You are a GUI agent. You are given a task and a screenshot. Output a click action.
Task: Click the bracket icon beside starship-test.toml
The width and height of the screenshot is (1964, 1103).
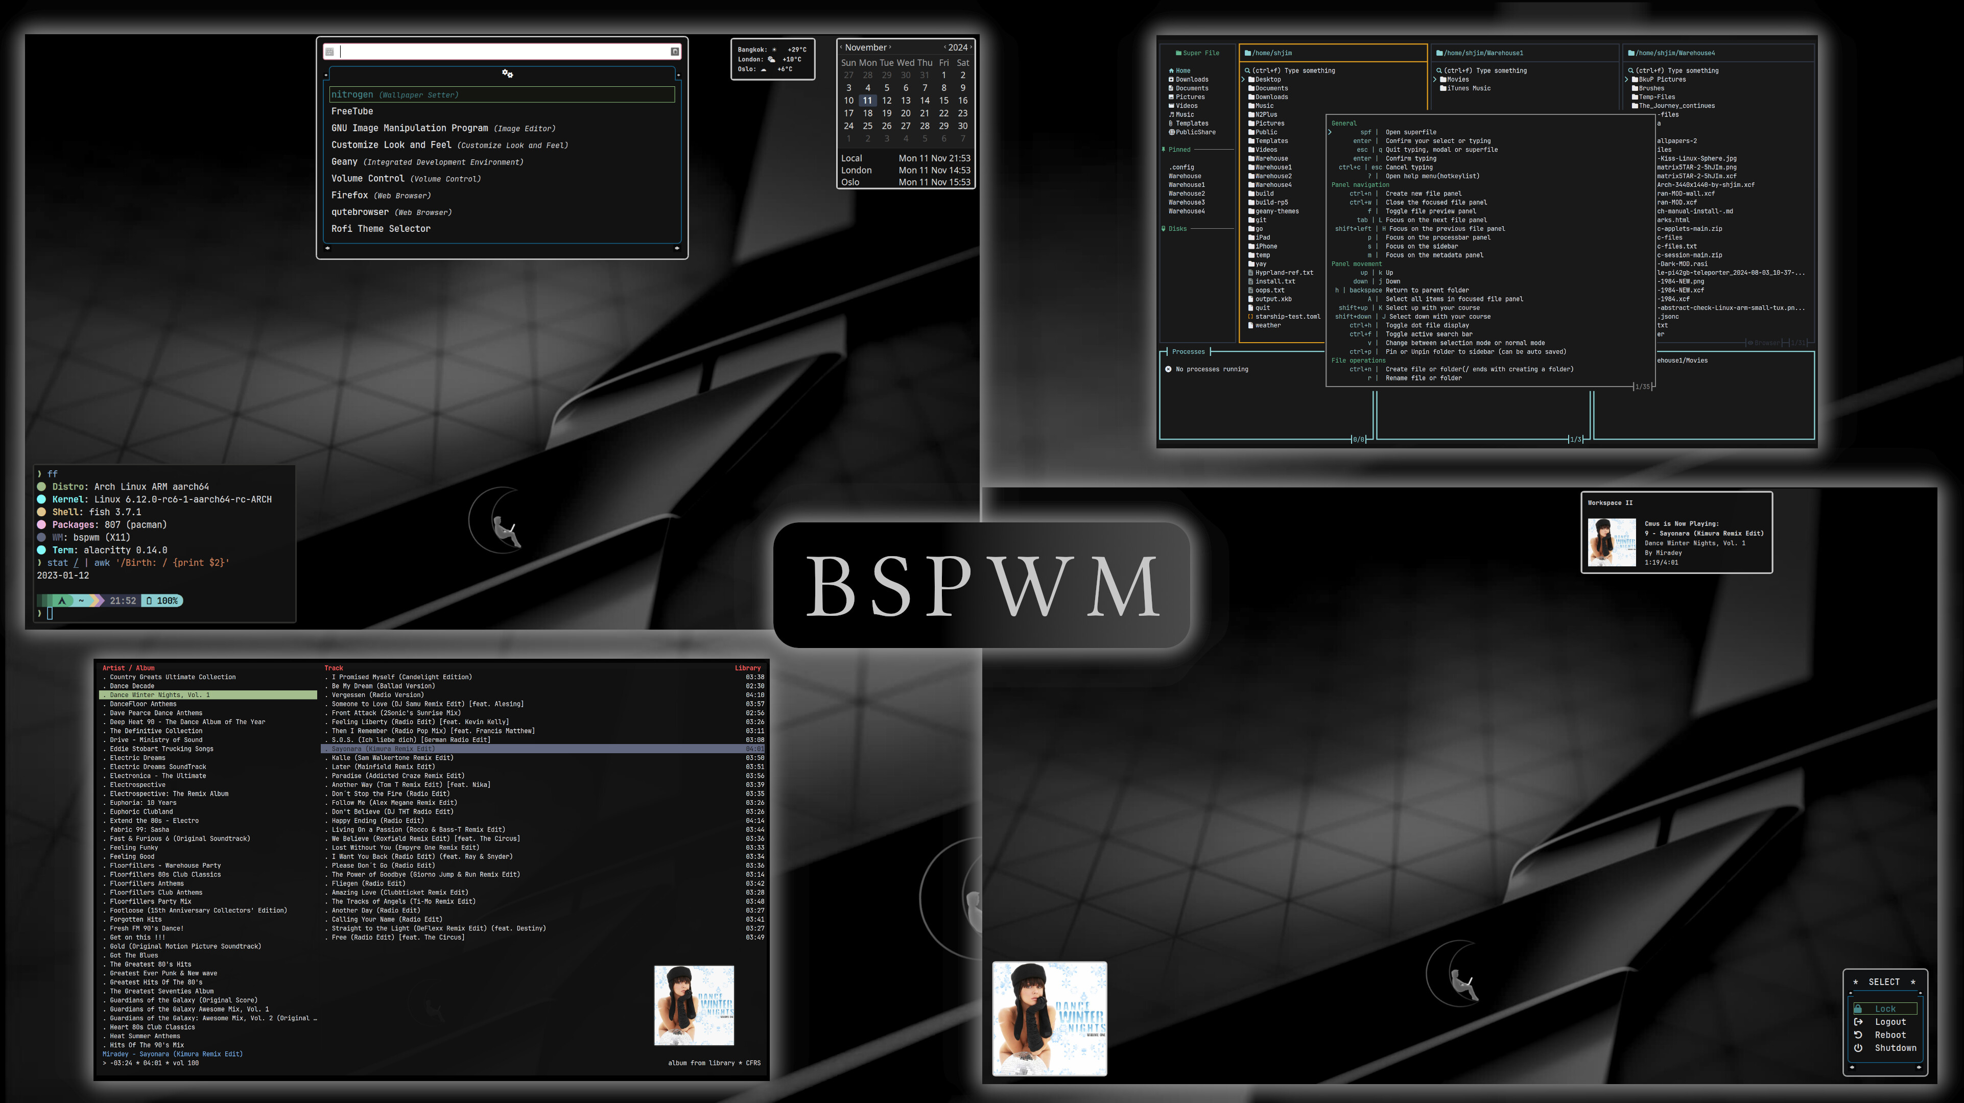point(1250,316)
